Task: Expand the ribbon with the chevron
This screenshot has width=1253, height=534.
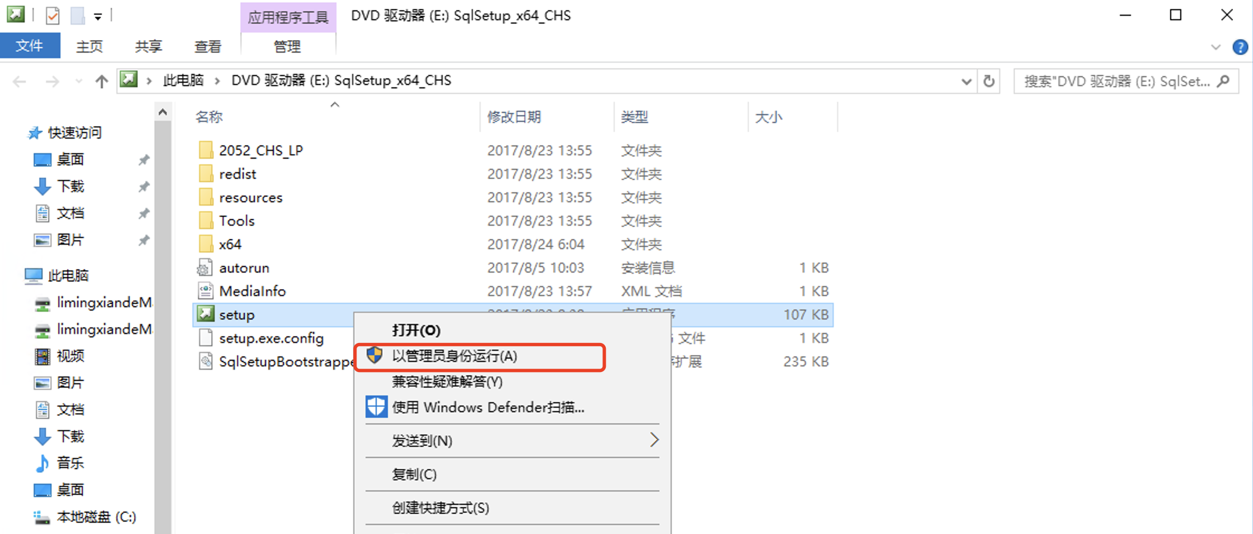Action: (1216, 47)
